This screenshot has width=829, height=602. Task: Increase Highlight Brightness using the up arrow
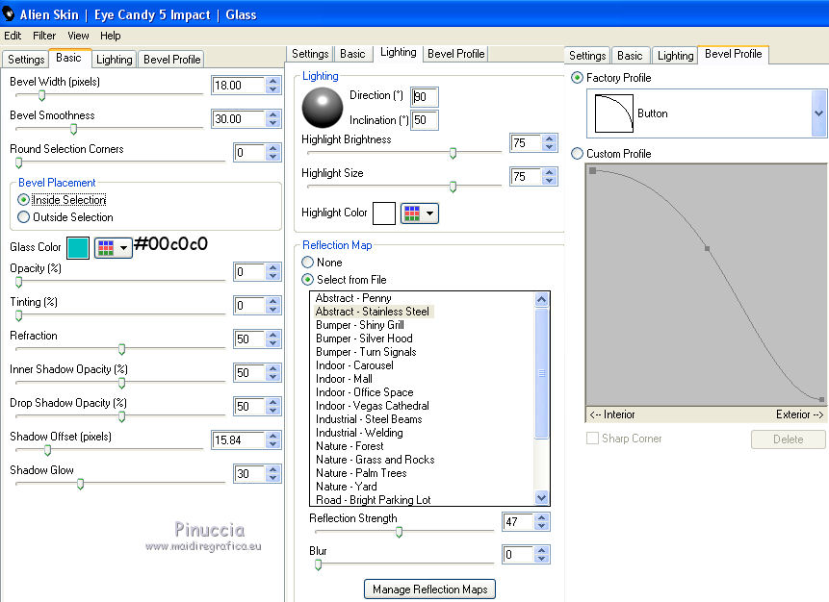pyautogui.click(x=550, y=138)
